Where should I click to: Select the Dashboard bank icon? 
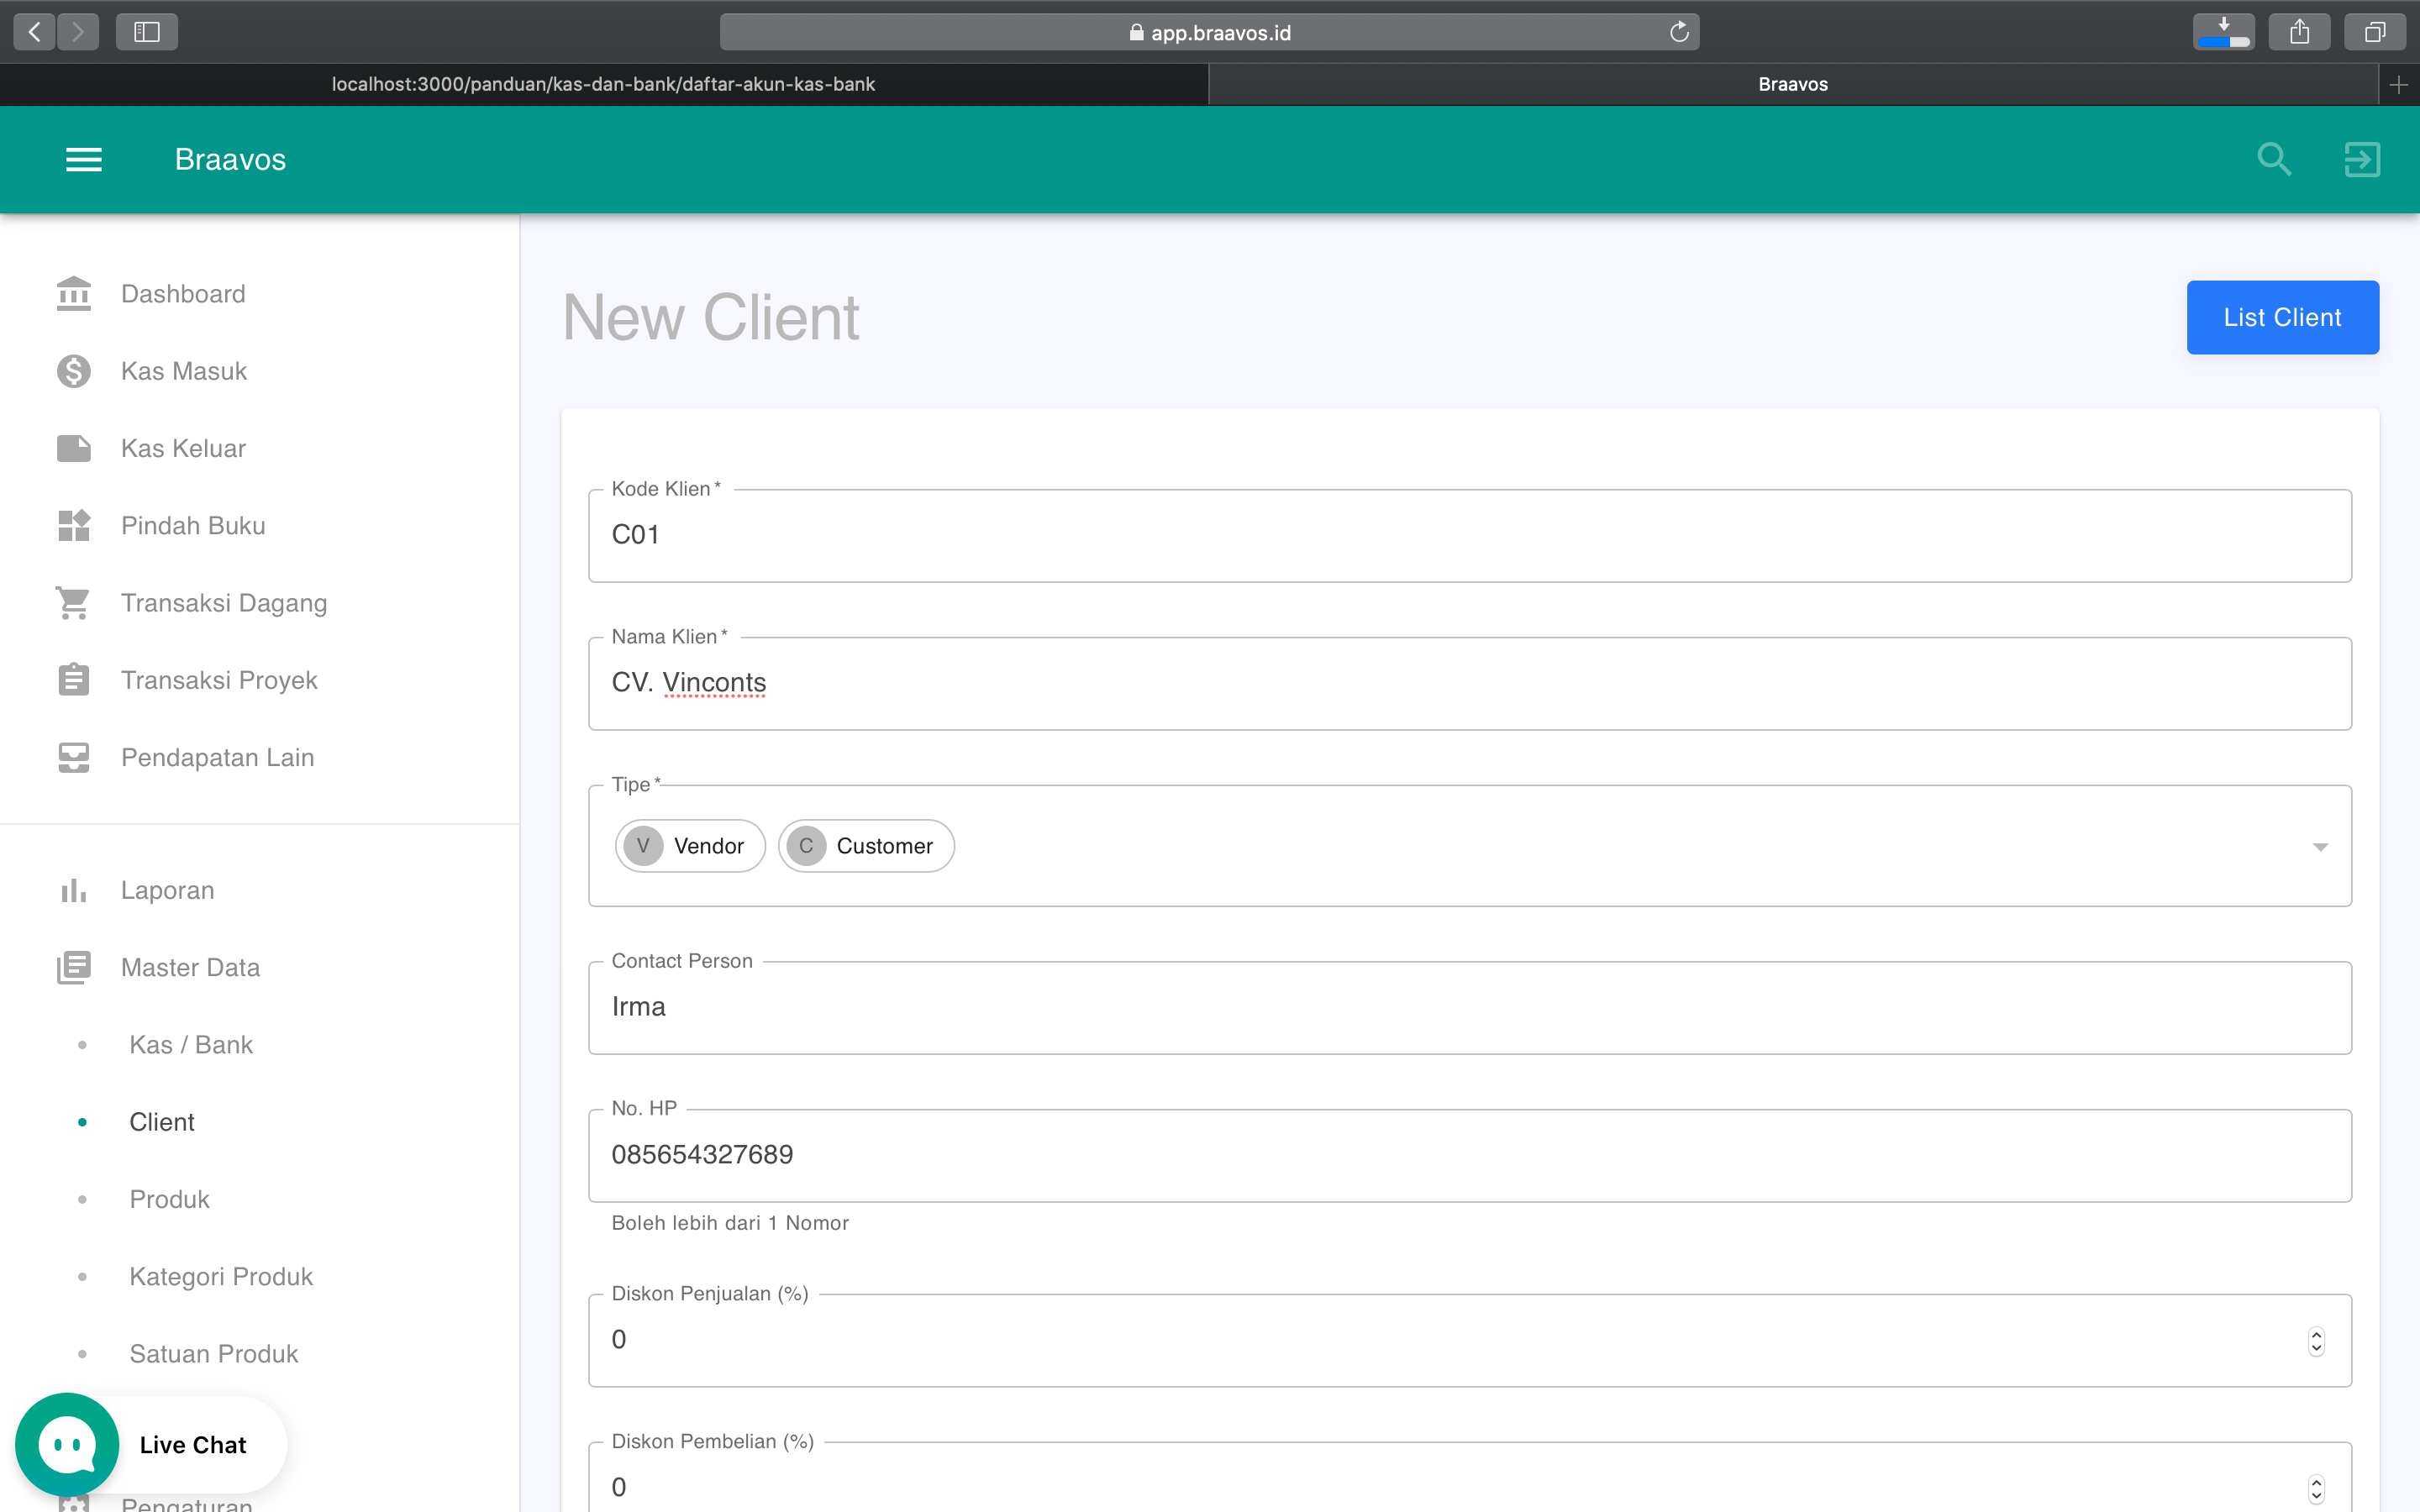point(72,293)
